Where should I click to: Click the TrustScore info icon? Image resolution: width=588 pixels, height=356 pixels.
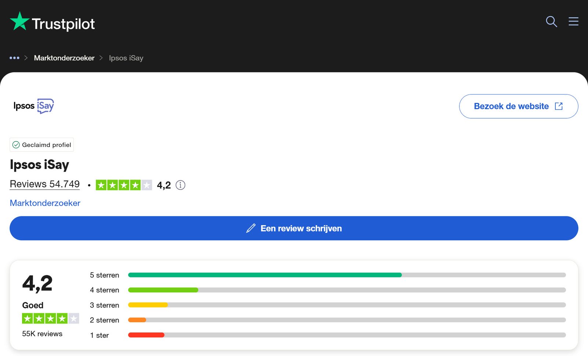point(180,185)
